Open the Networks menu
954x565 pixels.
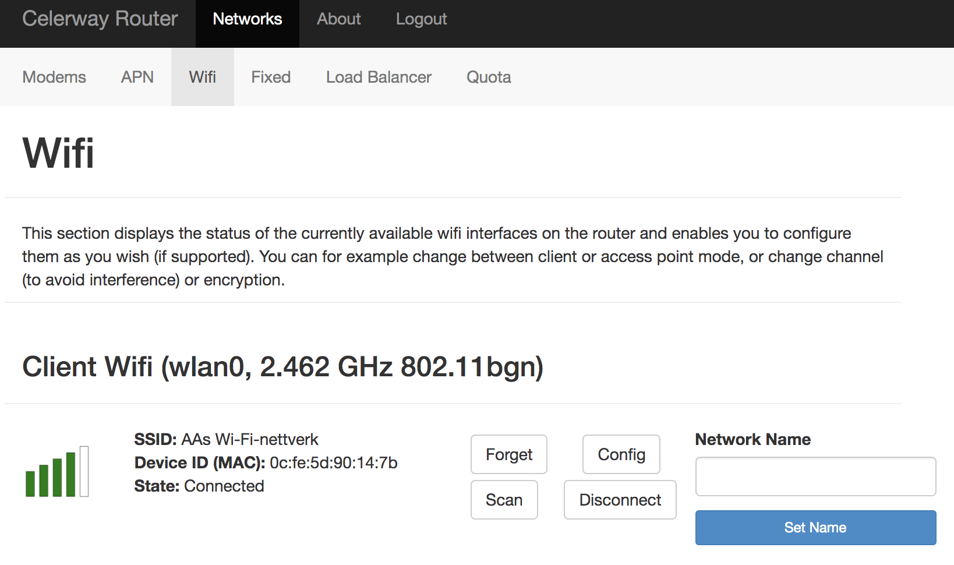(x=247, y=19)
